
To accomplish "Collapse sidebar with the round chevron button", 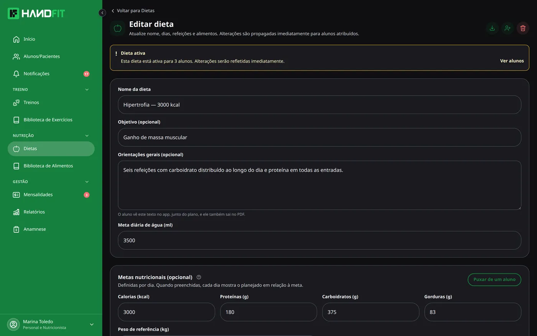I will click(x=102, y=13).
